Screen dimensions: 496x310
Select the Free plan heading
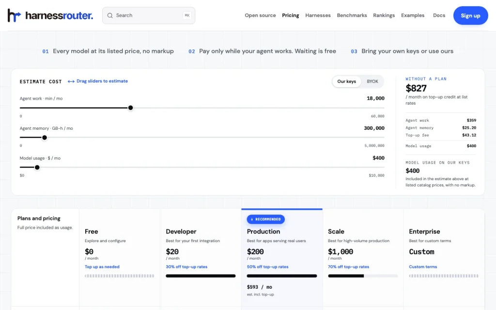[x=92, y=232]
